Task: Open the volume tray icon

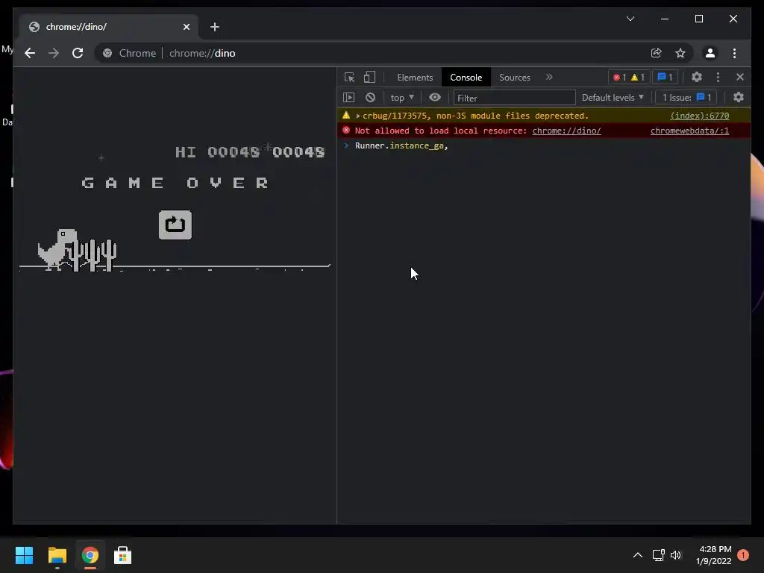Action: (x=676, y=555)
